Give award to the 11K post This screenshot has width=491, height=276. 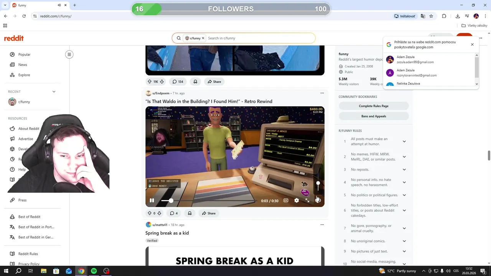coord(195,82)
